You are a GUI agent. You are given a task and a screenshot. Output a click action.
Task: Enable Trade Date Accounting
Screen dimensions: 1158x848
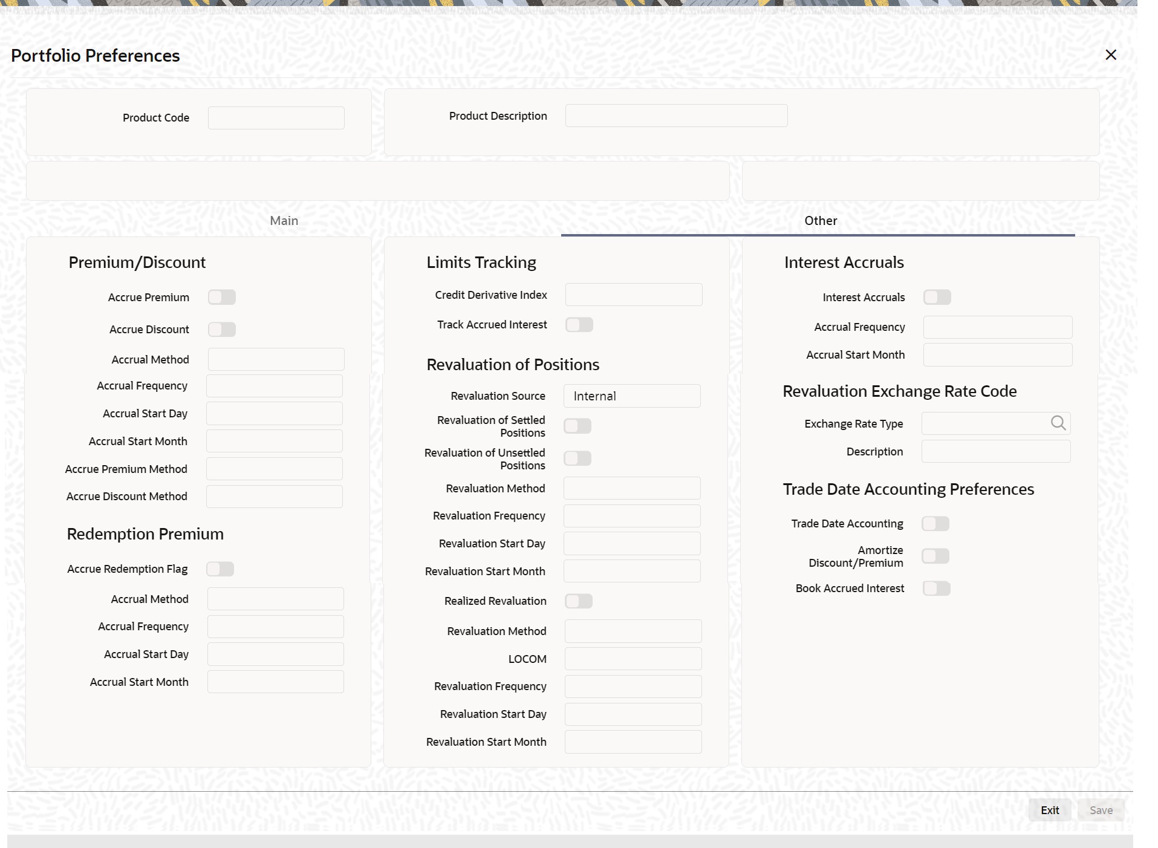click(935, 523)
